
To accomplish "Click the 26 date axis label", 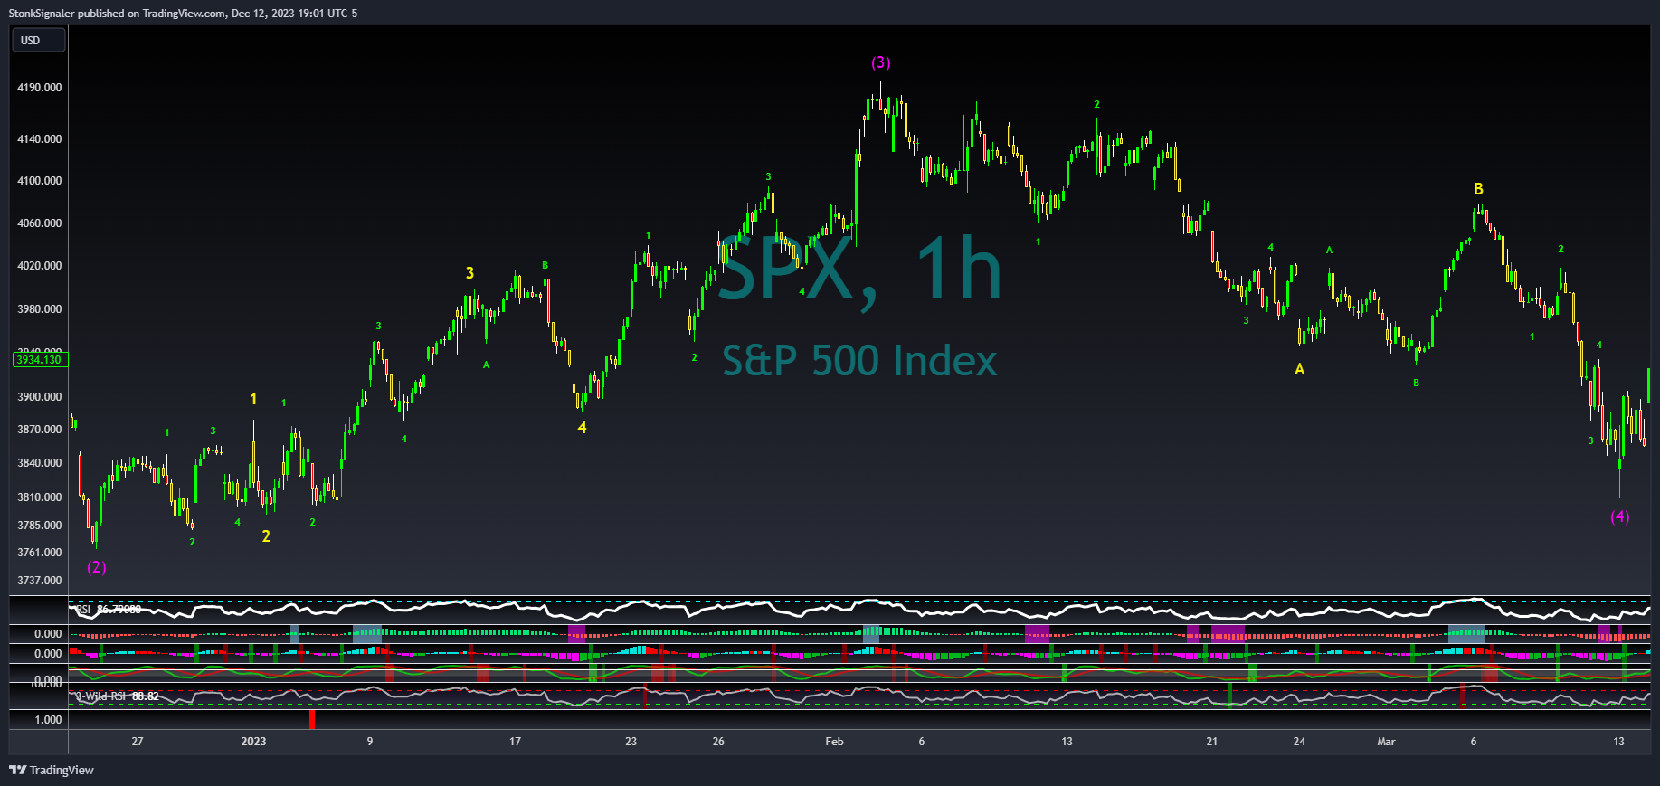I will click(x=718, y=742).
